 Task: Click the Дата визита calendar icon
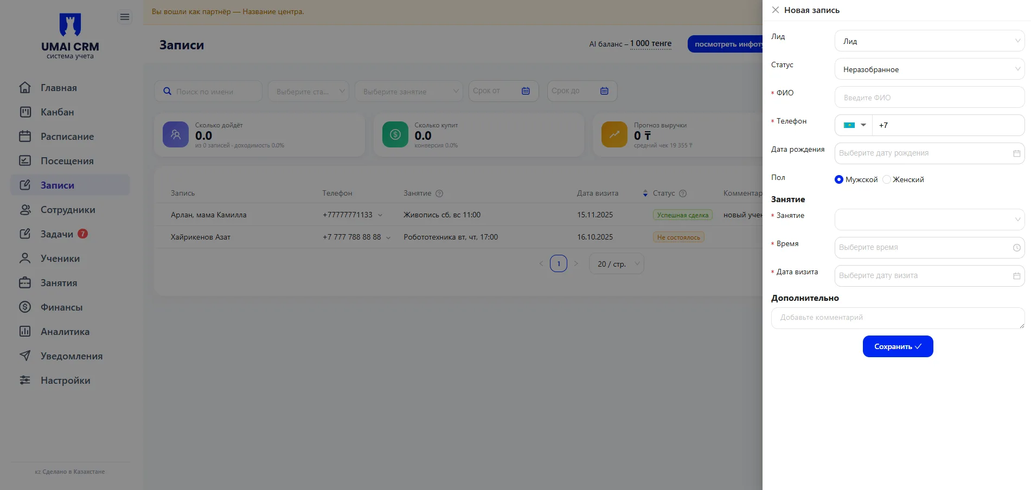[x=1016, y=276]
